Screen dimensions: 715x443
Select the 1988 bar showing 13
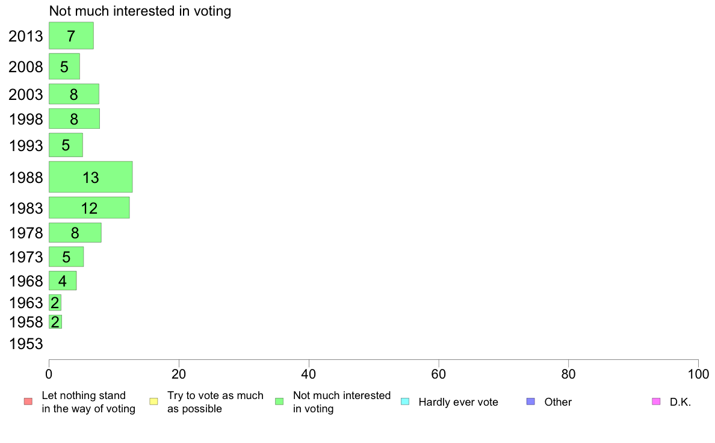(x=90, y=177)
